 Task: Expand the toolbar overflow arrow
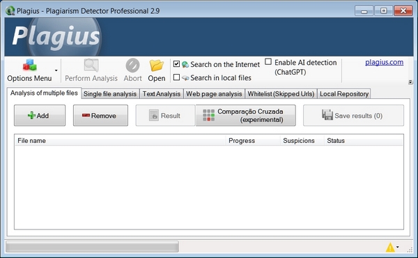[410, 82]
